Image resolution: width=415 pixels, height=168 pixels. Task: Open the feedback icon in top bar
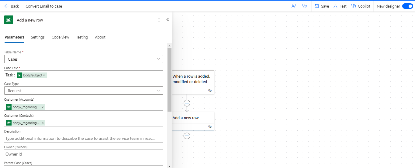click(x=294, y=6)
